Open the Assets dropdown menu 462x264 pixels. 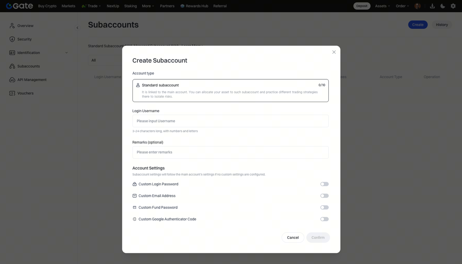(382, 6)
